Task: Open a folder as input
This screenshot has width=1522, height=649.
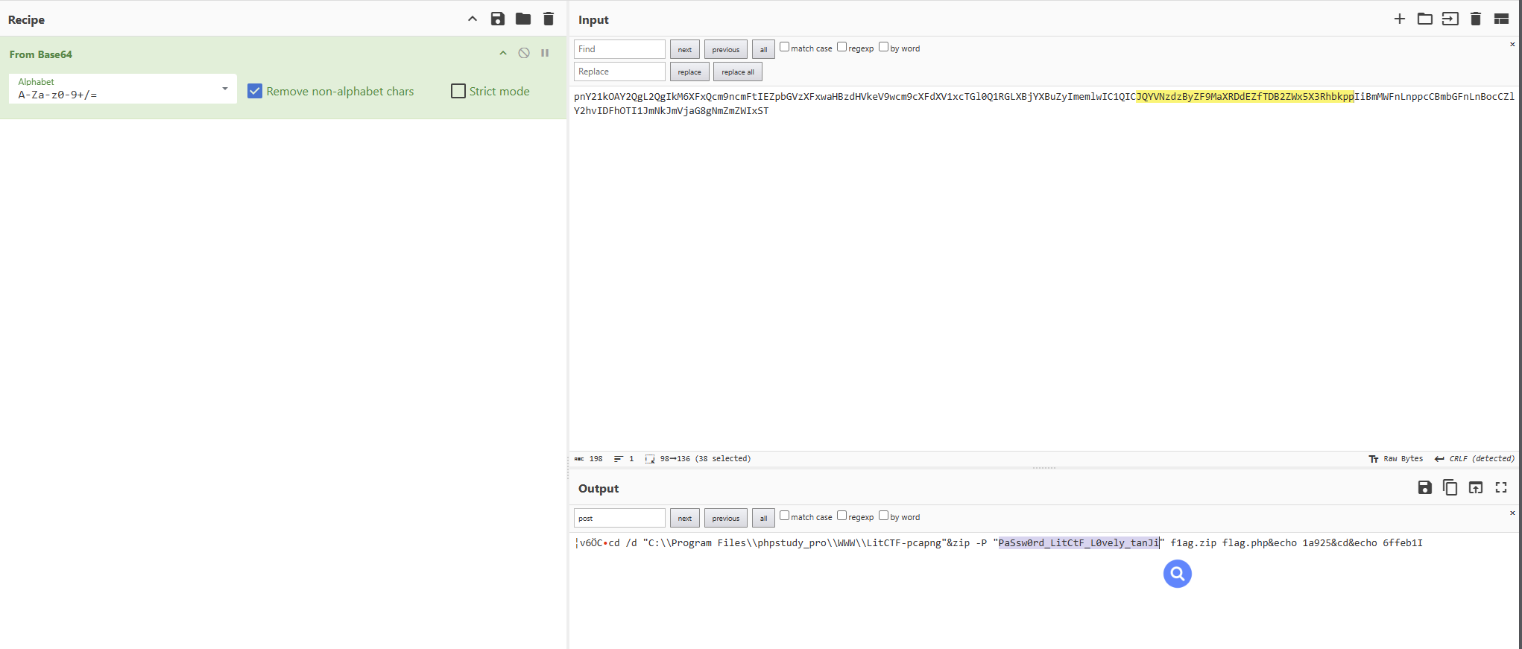Action: pos(1425,19)
